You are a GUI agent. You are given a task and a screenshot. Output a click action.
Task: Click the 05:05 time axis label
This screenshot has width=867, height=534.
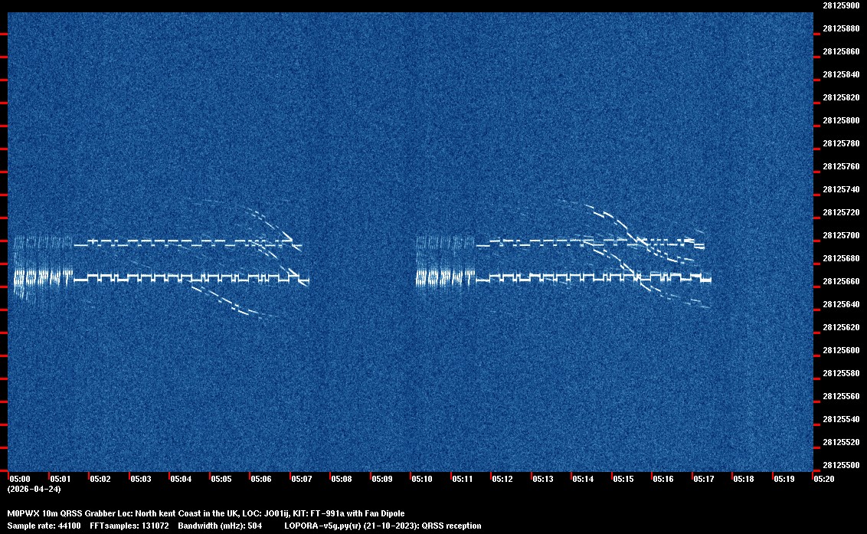[221, 479]
